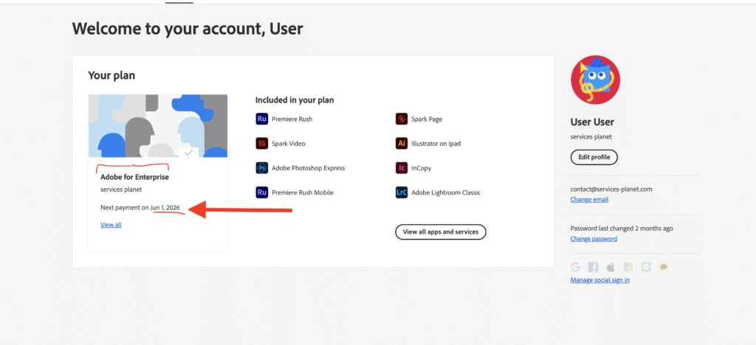The image size is (756, 345).
Task: Click the InCopy app icon
Action: click(x=401, y=168)
